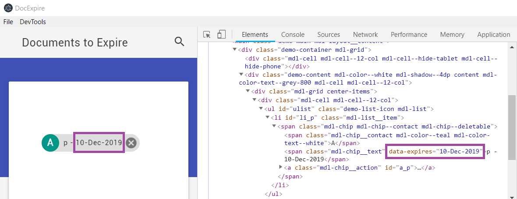
Task: Switch to the Performance tab
Action: (x=409, y=35)
